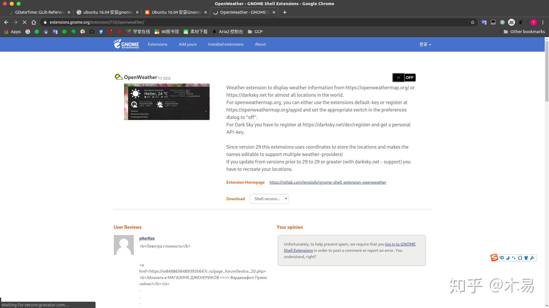This screenshot has height=308, width=549.
Task: Click the GNOME Shell integration footprint extension
Action: 521,22
